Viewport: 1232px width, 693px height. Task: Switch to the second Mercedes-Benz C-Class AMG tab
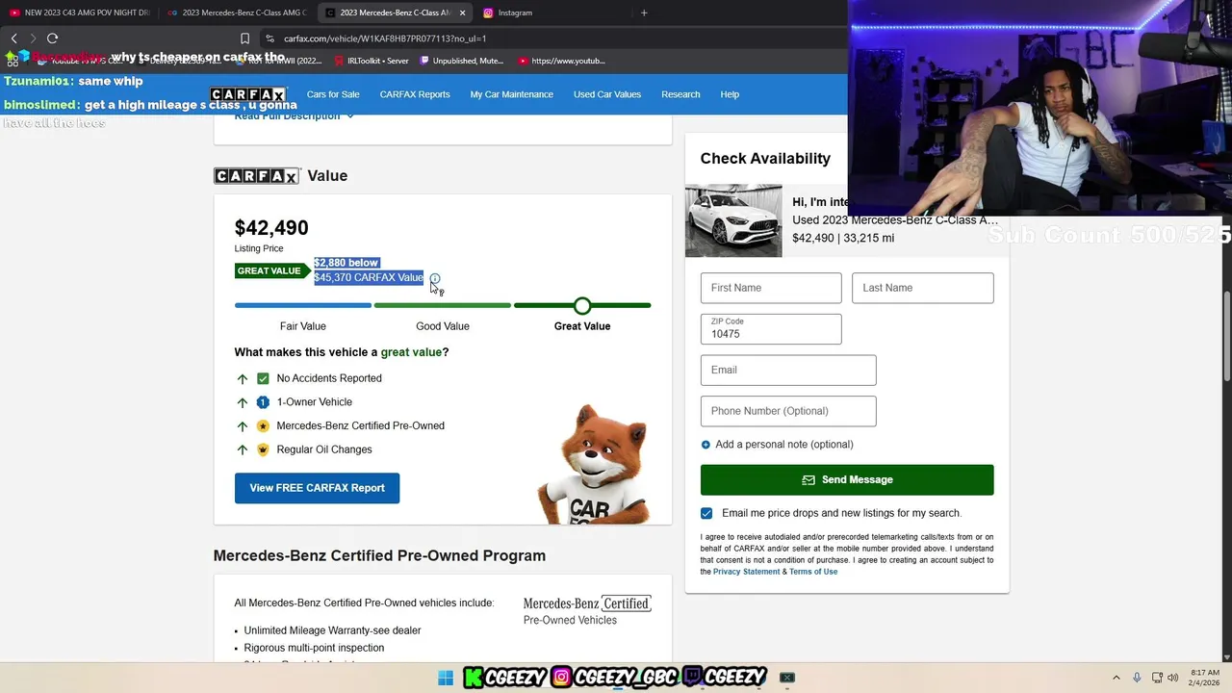pyautogui.click(x=237, y=13)
